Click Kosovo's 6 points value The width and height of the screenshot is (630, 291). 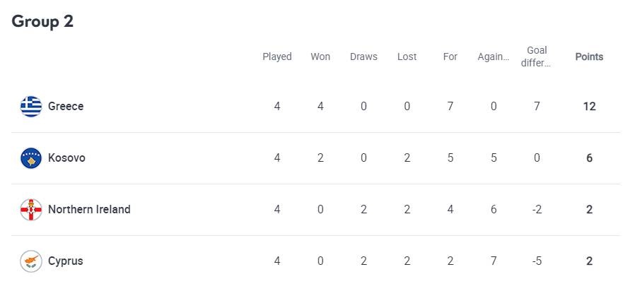589,158
